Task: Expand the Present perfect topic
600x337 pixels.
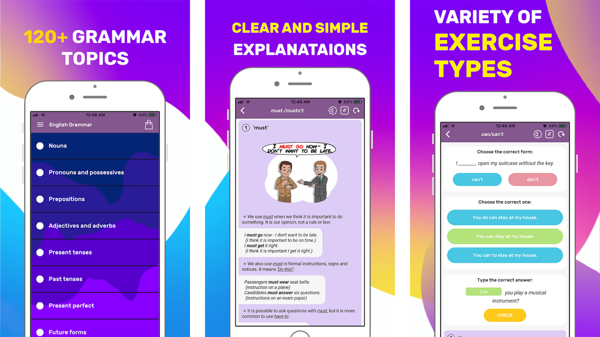Action: 94,305
